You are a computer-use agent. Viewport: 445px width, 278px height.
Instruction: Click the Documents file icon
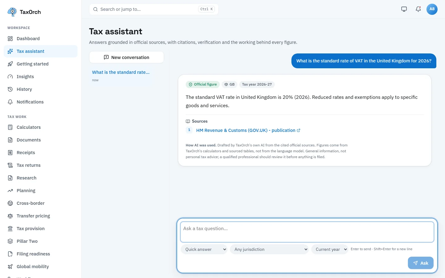point(10,140)
